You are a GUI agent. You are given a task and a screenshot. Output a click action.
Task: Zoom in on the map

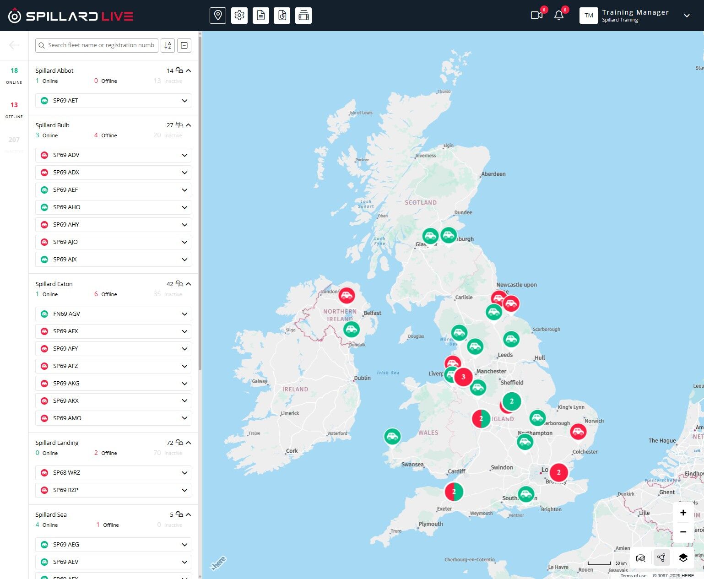tap(683, 513)
